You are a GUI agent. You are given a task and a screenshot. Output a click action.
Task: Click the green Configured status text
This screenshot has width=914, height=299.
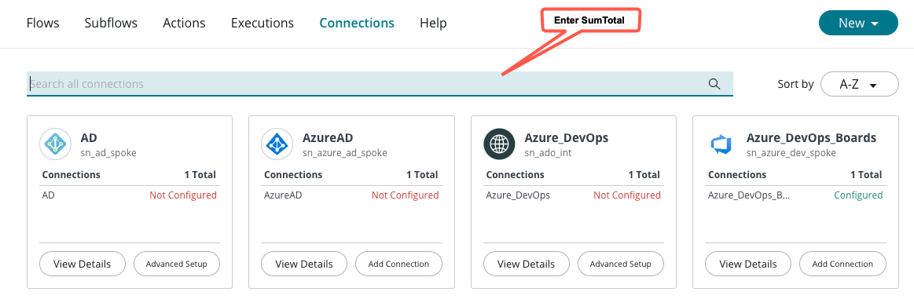point(858,195)
